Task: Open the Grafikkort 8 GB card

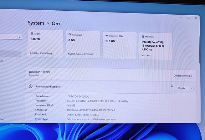Action: pos(83,45)
